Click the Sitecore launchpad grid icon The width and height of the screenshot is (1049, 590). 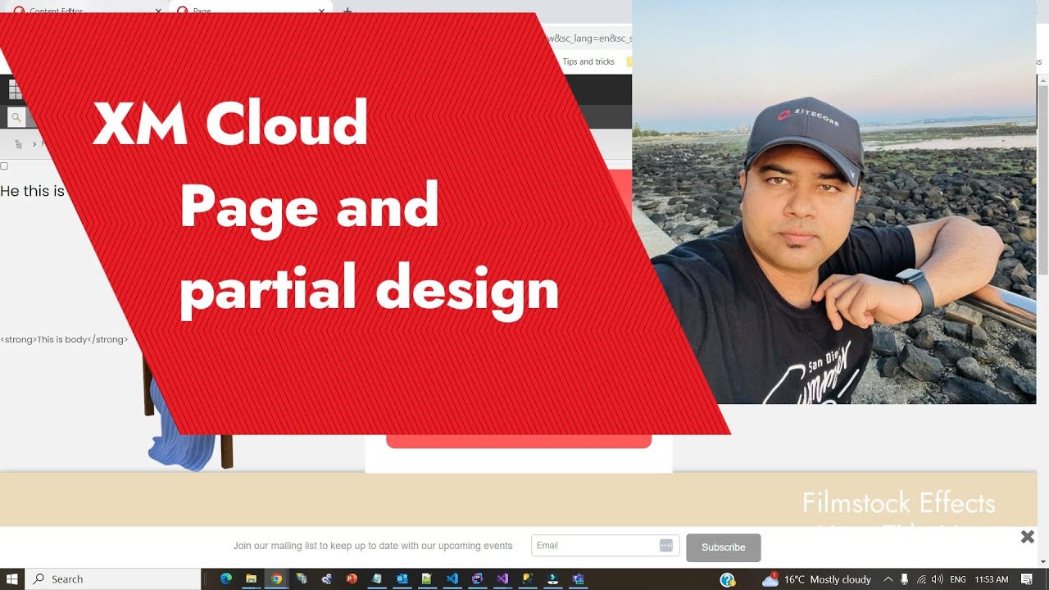16,89
